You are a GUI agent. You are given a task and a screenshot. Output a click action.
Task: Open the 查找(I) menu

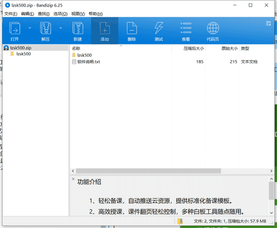(x=44, y=14)
